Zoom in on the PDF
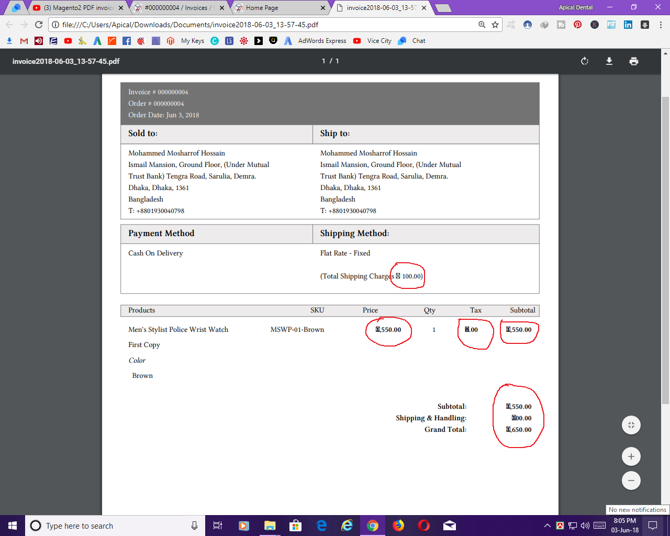Image resolution: width=670 pixels, height=536 pixels. click(x=631, y=456)
